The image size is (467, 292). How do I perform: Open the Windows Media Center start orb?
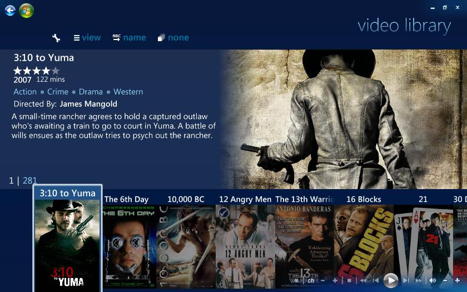click(26, 11)
